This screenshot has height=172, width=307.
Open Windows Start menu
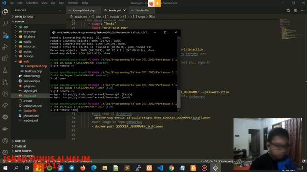pos(5,168)
